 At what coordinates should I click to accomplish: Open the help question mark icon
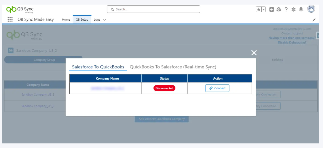(x=286, y=9)
